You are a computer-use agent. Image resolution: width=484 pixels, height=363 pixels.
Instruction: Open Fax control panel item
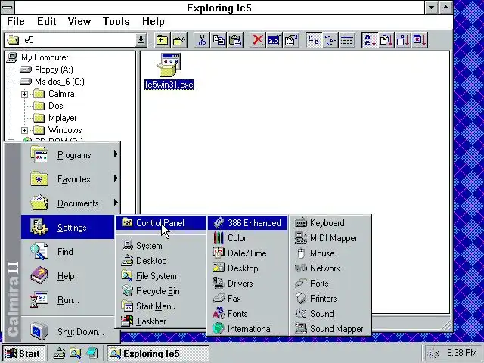point(247,299)
